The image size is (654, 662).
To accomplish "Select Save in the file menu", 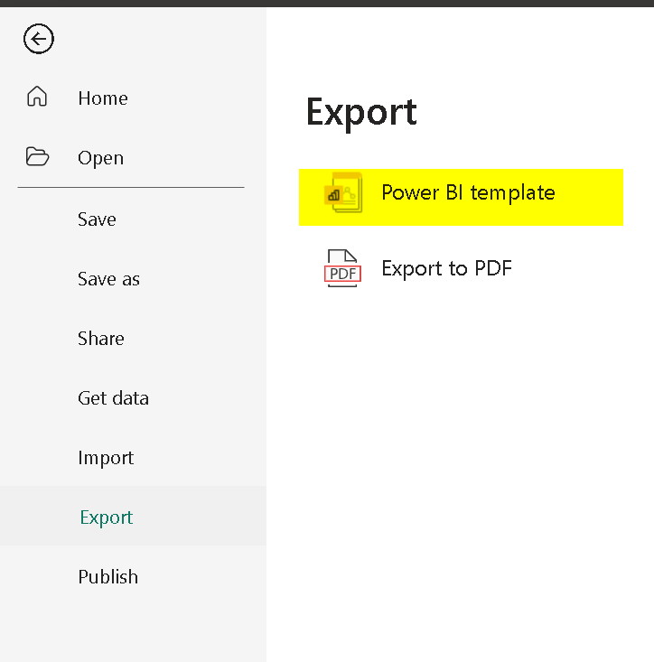I will [97, 219].
